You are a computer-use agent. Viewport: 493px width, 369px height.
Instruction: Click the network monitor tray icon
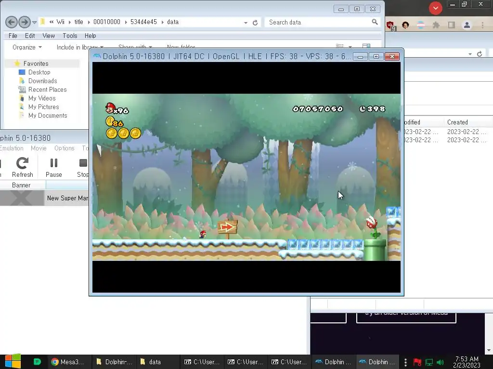[x=429, y=362]
